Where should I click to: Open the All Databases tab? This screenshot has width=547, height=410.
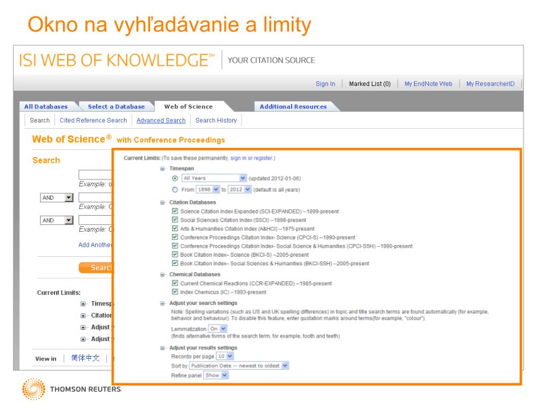pos(46,107)
